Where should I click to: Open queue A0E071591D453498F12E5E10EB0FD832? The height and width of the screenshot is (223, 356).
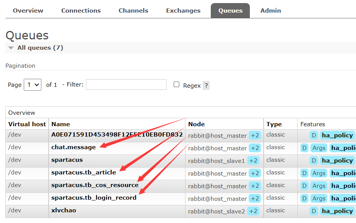pyautogui.click(x=117, y=135)
